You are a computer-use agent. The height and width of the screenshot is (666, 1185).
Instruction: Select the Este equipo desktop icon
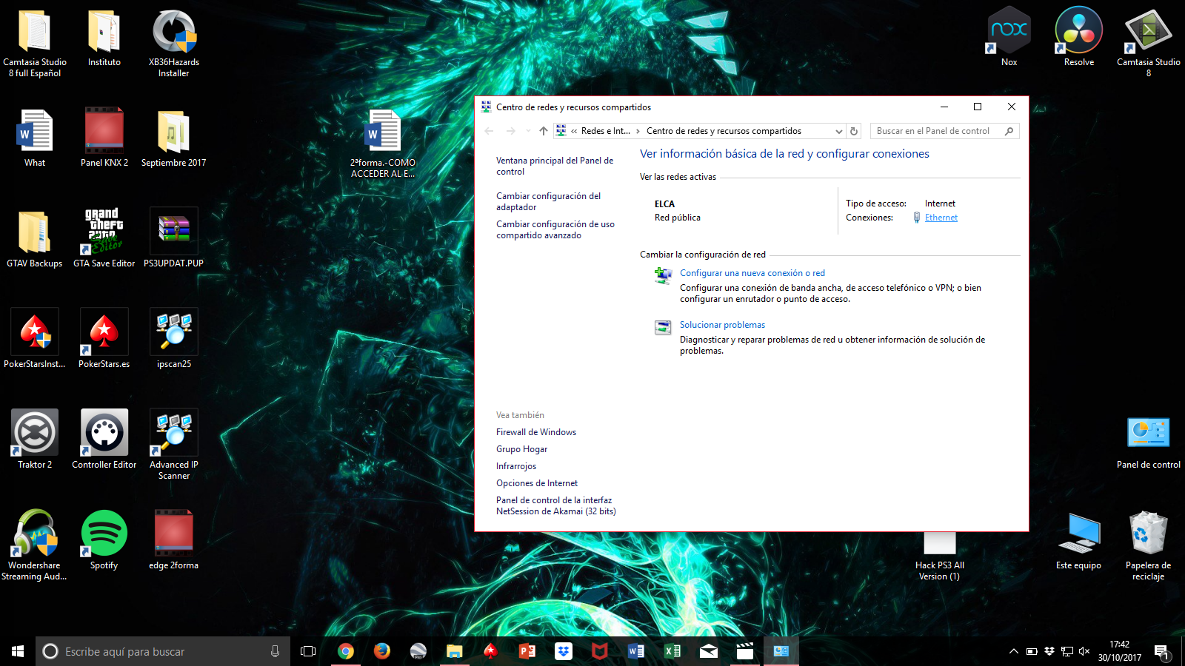pyautogui.click(x=1078, y=541)
